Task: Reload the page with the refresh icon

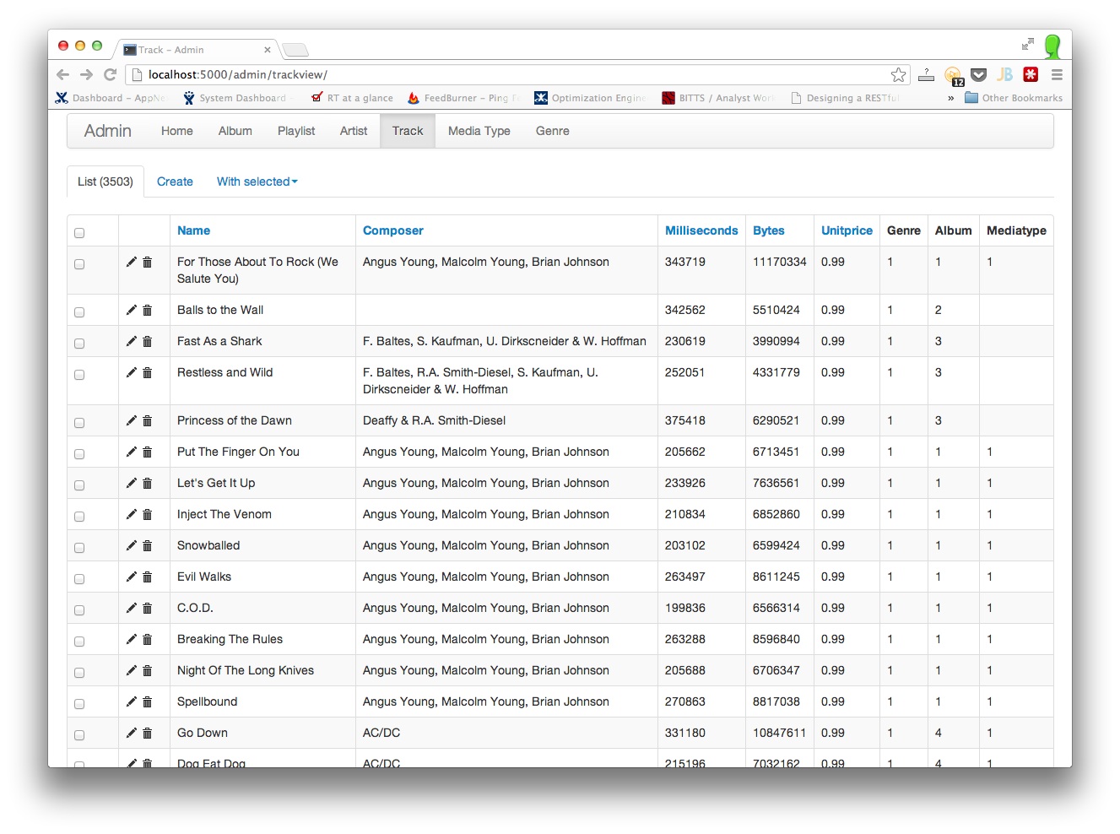Action: point(110,74)
